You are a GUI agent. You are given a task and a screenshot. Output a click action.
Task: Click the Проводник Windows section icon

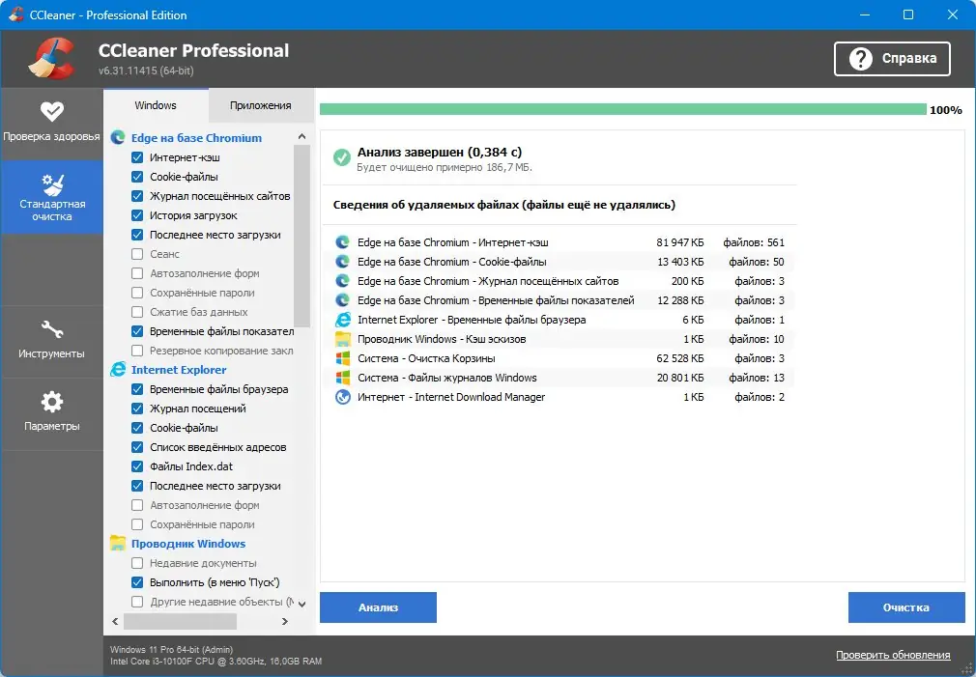coord(121,543)
